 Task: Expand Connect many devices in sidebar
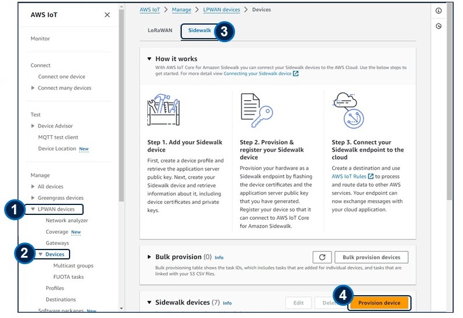click(33, 88)
